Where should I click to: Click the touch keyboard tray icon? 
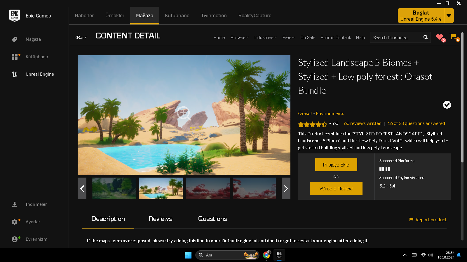[414, 255]
